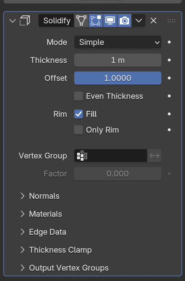Animate Thickness property via its dot

point(169,60)
